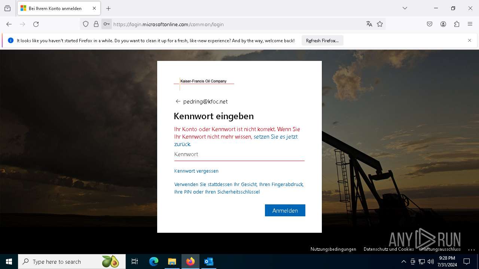Launch Microsoft Edge from taskbar

[x=154, y=262]
